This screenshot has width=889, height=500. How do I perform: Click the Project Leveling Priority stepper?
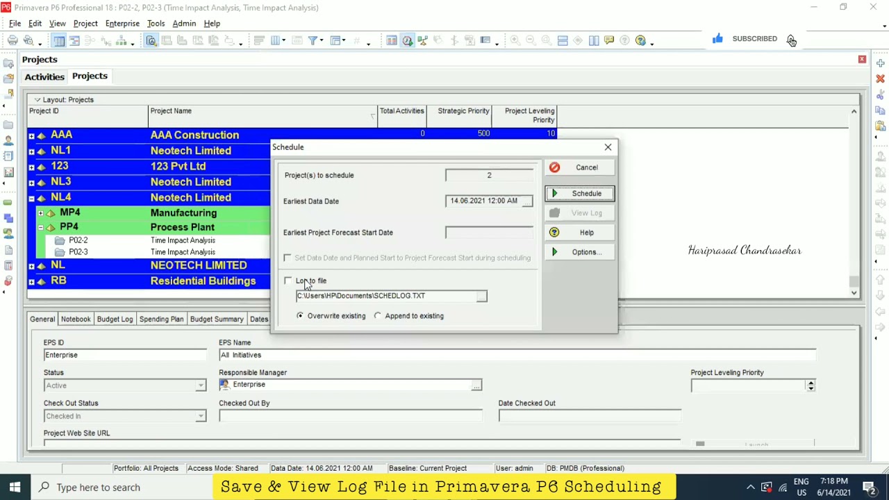point(811,385)
